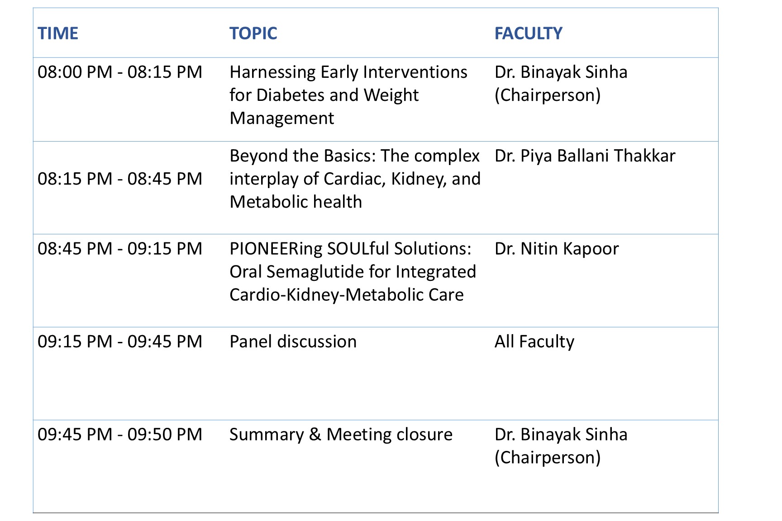Select the 08:15 PM - 08:45 PM time cell
Image resolution: width=782 pixels, height=521 pixels.
(x=120, y=179)
